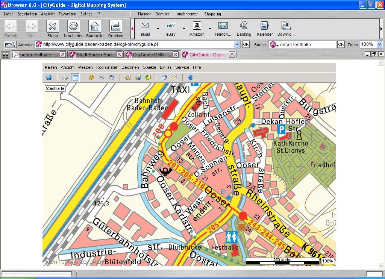This screenshot has height=279, width=385.
Task: Toggle the window view button in map toolbar
Action: pos(75,78)
